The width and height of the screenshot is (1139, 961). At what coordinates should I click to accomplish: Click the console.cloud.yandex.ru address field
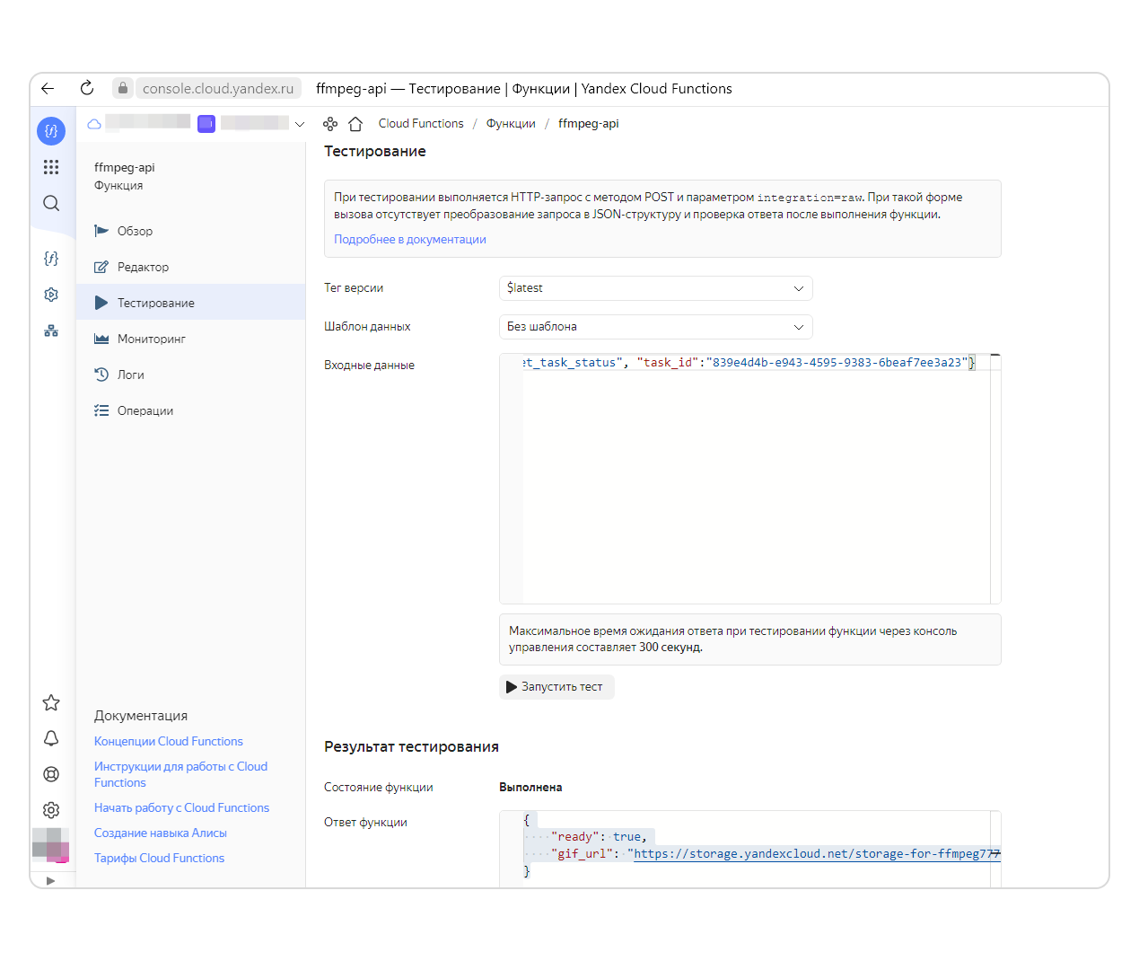click(218, 88)
